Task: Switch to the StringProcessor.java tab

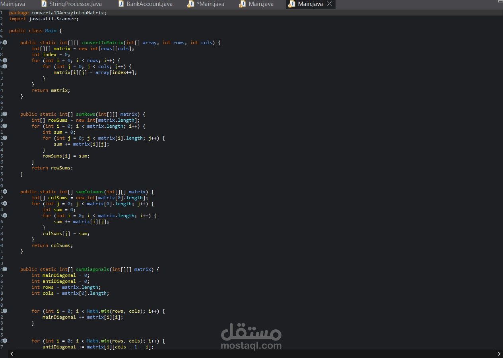Action: pos(75,4)
